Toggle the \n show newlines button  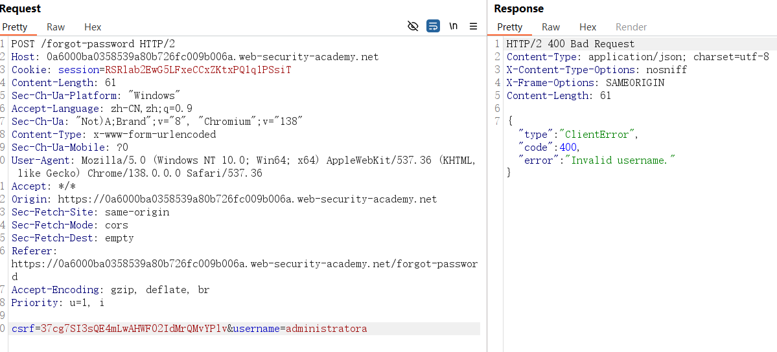[454, 27]
